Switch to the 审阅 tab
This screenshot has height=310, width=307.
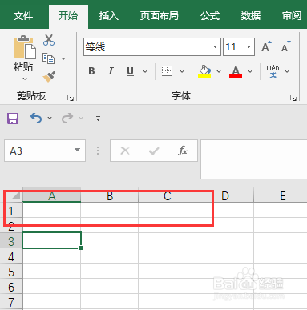(292, 16)
